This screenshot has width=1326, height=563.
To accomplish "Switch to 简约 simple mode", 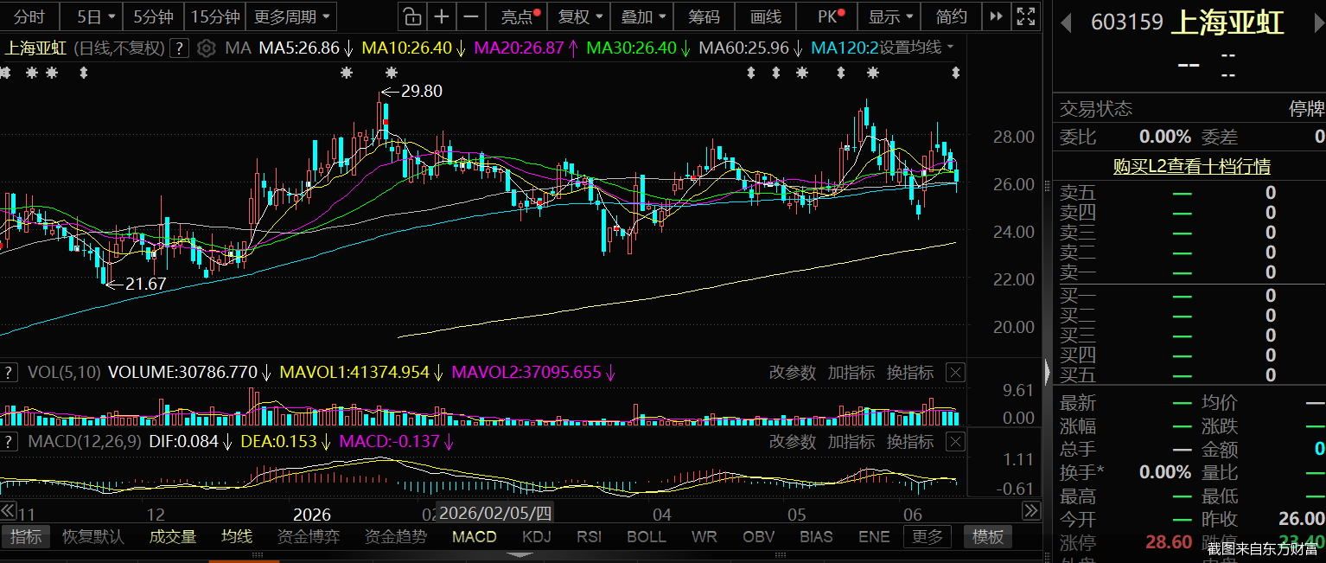I will pos(952,16).
